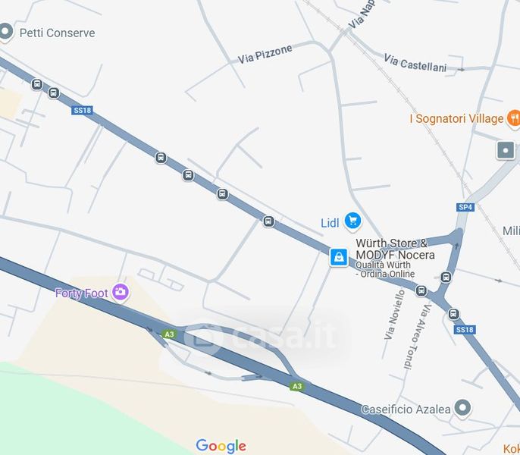Open I Sognatori Village restaurant pin
This screenshot has width=520, height=455.
click(514, 119)
